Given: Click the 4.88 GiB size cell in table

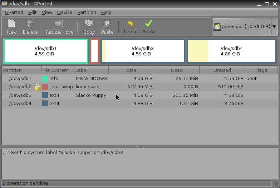Looking at the screenshot, I should click(143, 104).
